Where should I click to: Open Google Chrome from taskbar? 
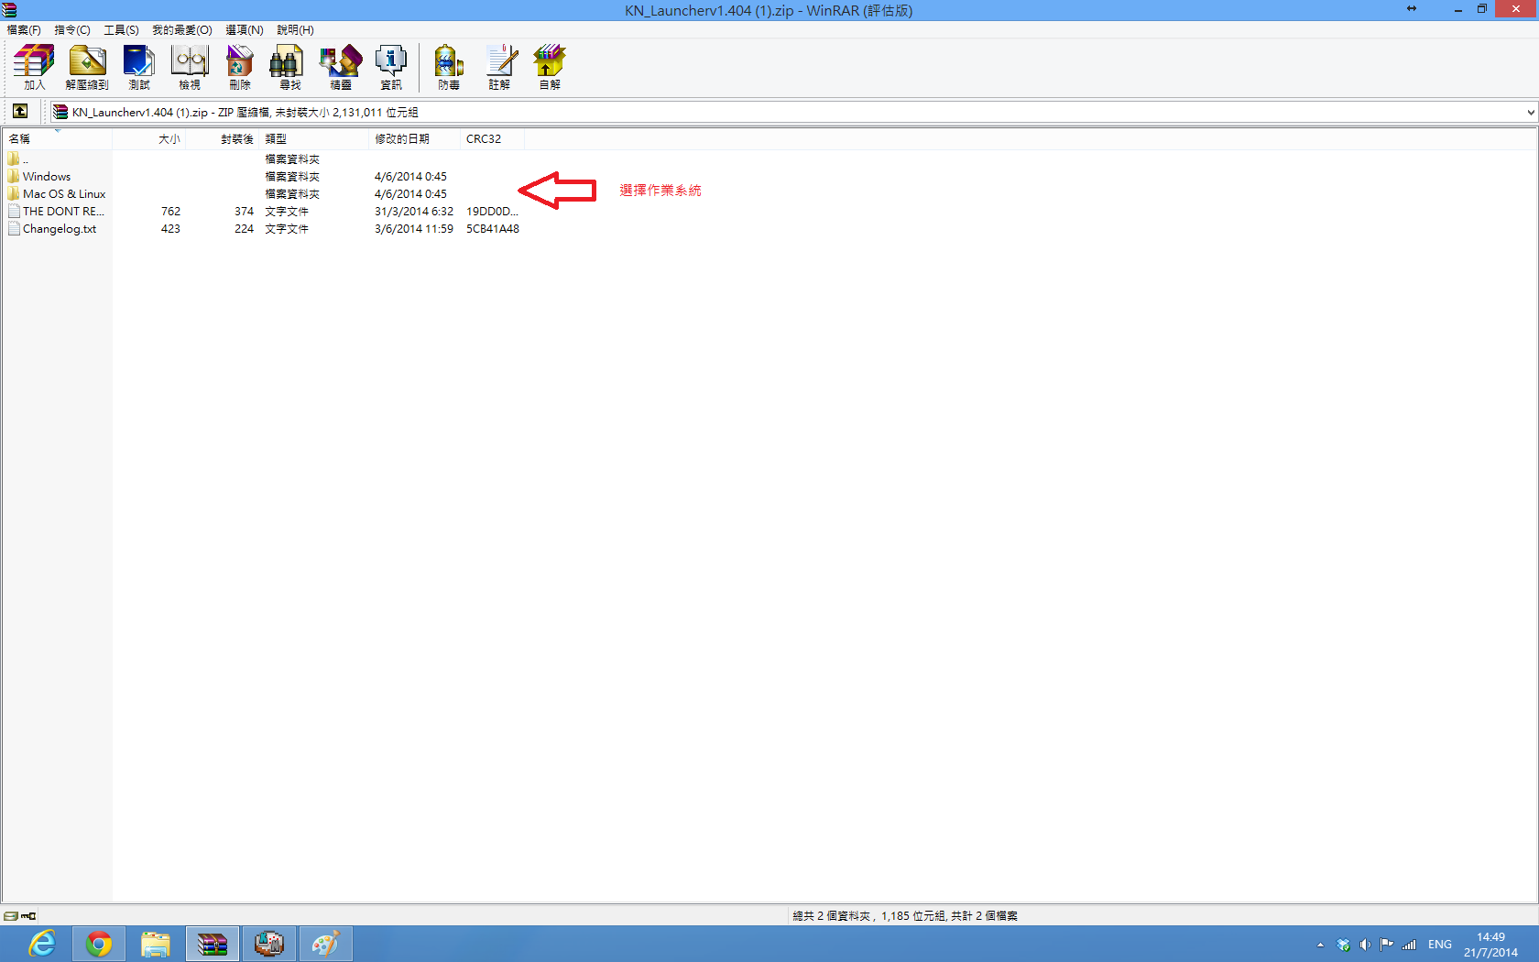[x=99, y=944]
